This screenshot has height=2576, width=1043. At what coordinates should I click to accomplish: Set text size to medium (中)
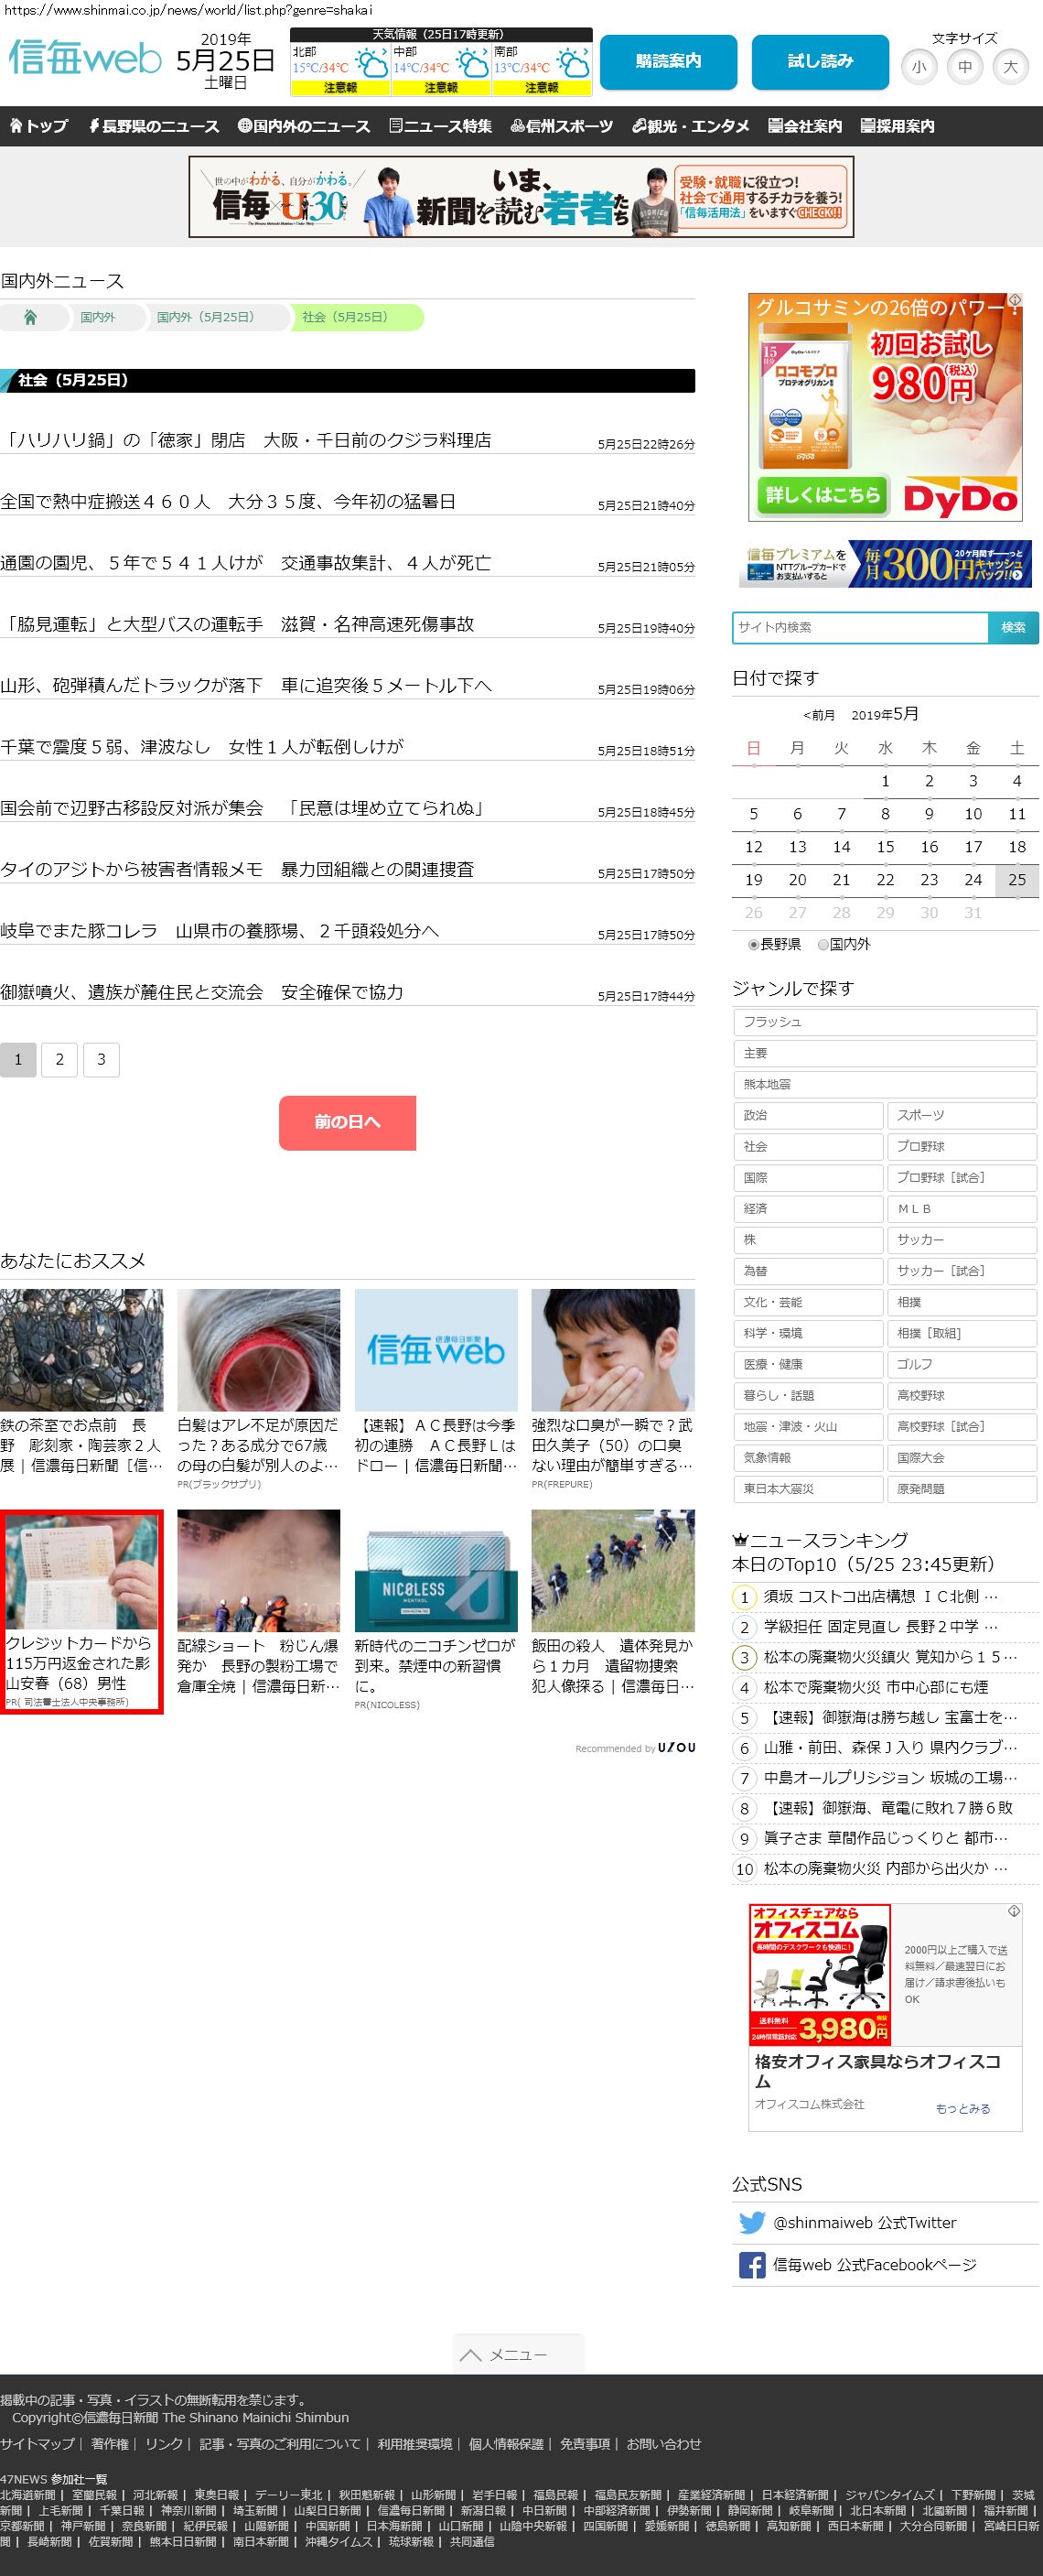point(964,67)
